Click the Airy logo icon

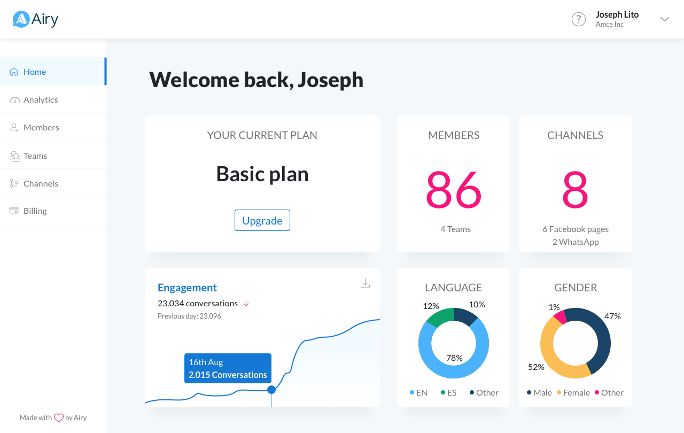(x=21, y=19)
